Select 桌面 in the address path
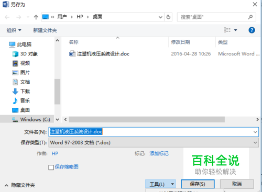This screenshot has height=192, width=262. coord(97,17)
